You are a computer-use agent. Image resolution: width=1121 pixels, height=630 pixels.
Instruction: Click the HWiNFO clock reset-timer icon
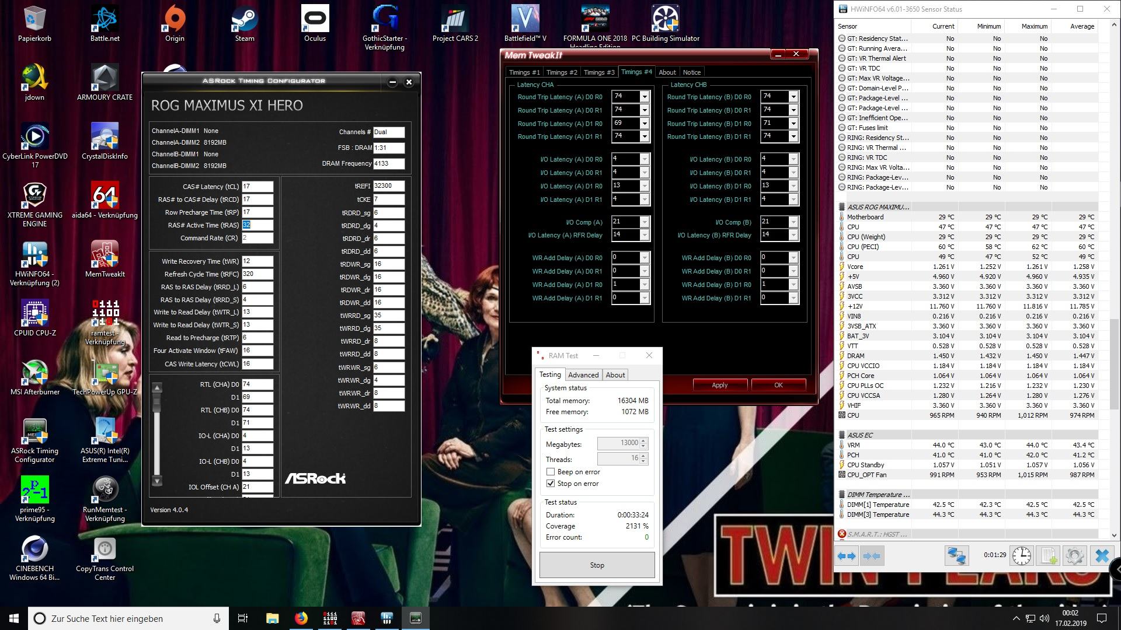1021,556
